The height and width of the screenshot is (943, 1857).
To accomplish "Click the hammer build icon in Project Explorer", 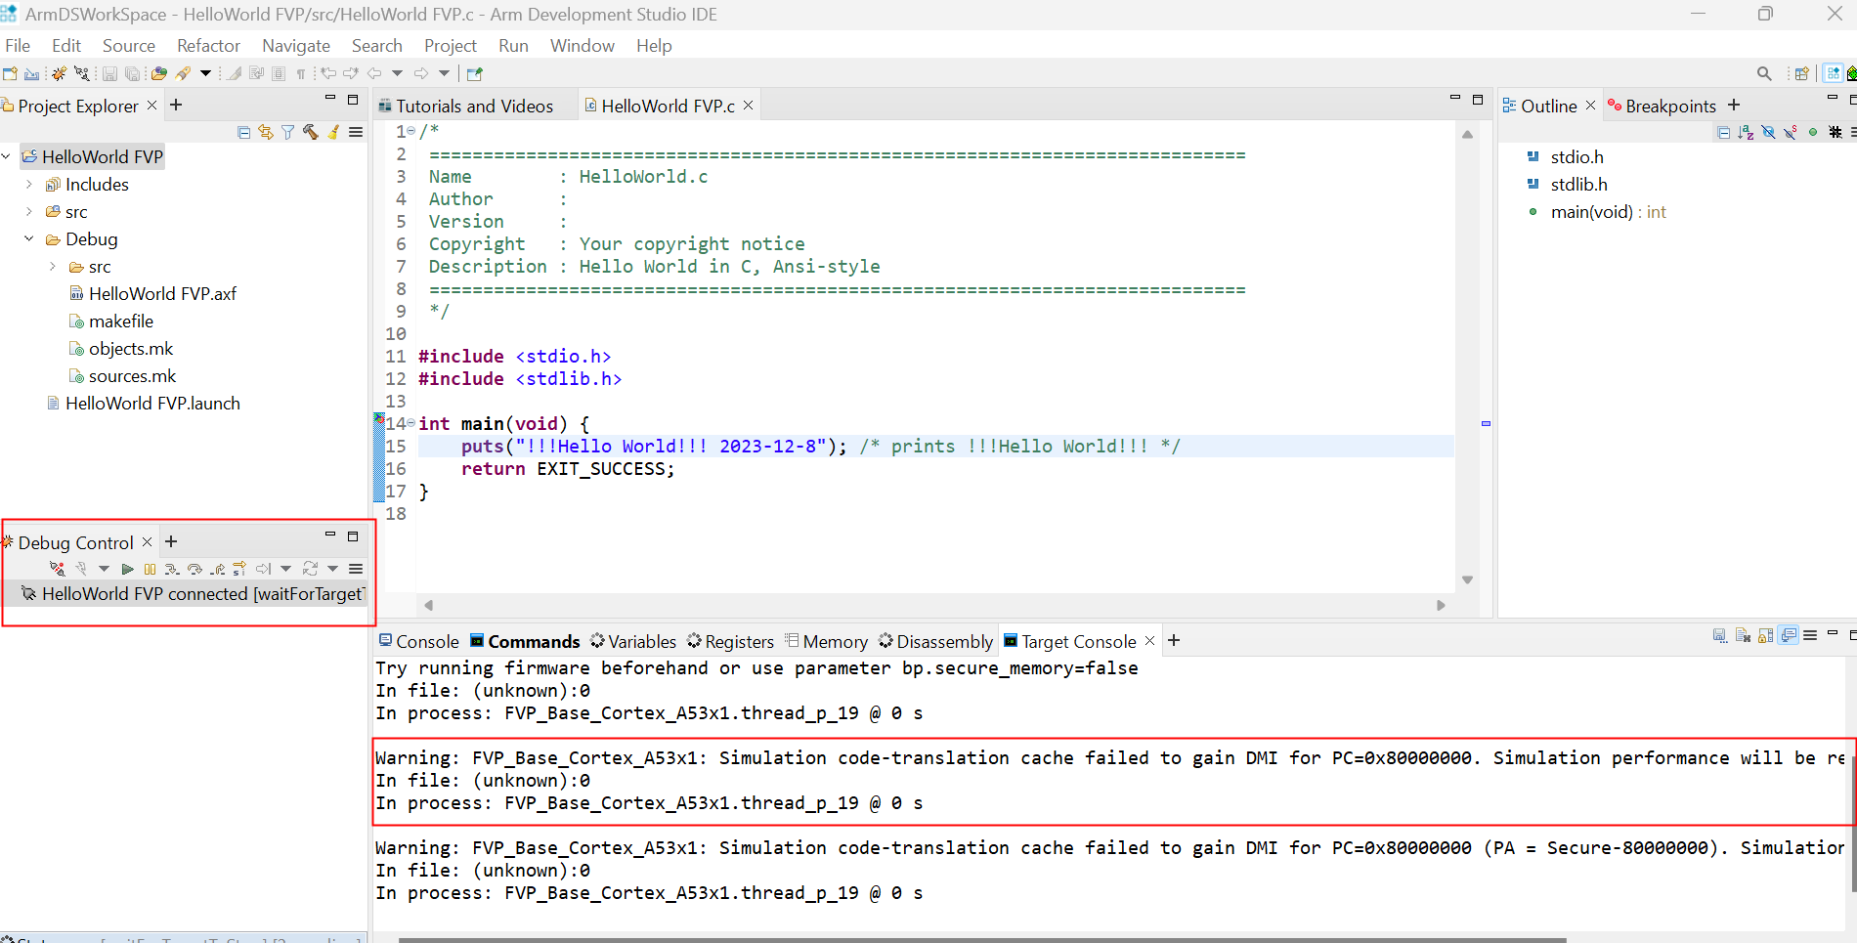I will point(311,132).
